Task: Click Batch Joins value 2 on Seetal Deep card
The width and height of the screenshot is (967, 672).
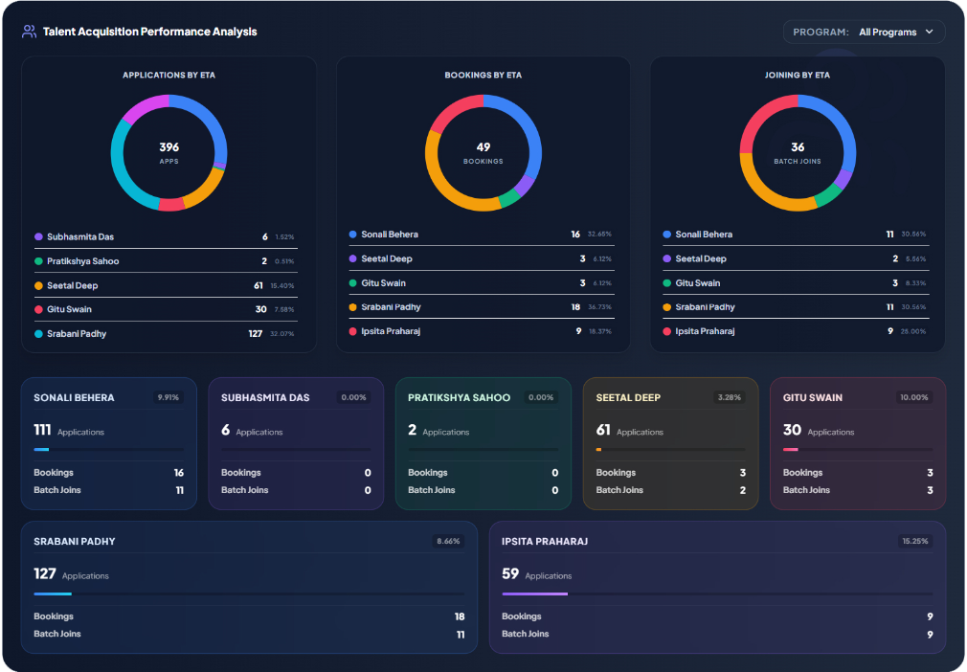Action: point(743,491)
